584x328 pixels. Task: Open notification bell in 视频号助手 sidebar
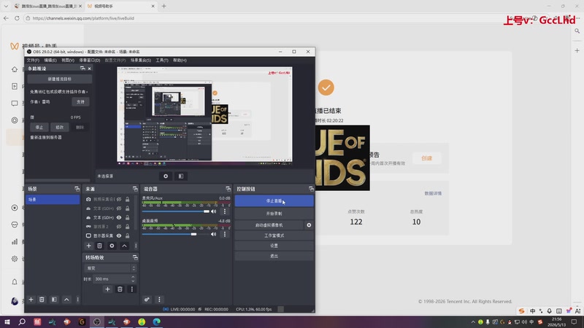coord(15,282)
